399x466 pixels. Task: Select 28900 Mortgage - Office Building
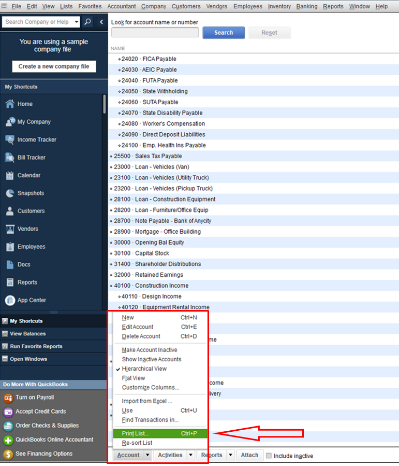(x=254, y=232)
